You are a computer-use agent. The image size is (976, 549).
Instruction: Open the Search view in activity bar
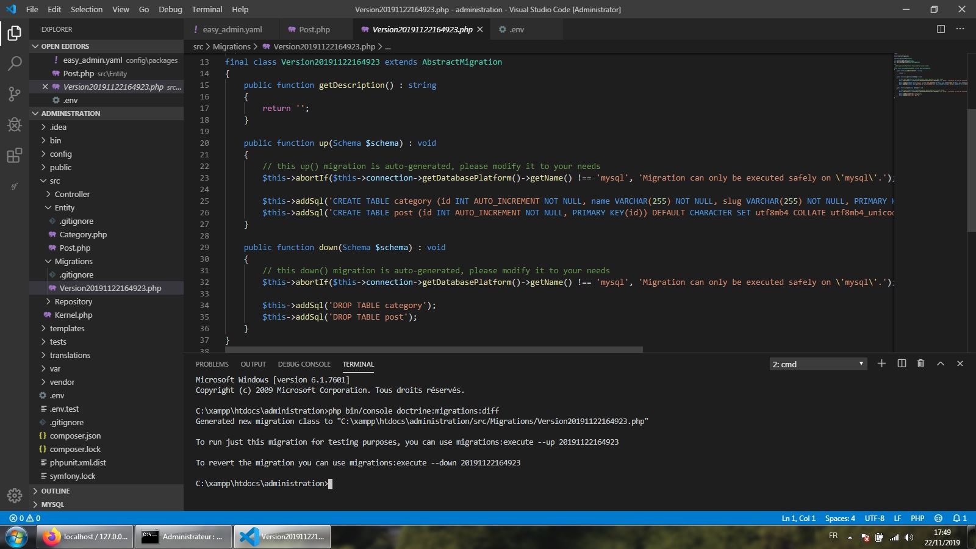[15, 63]
